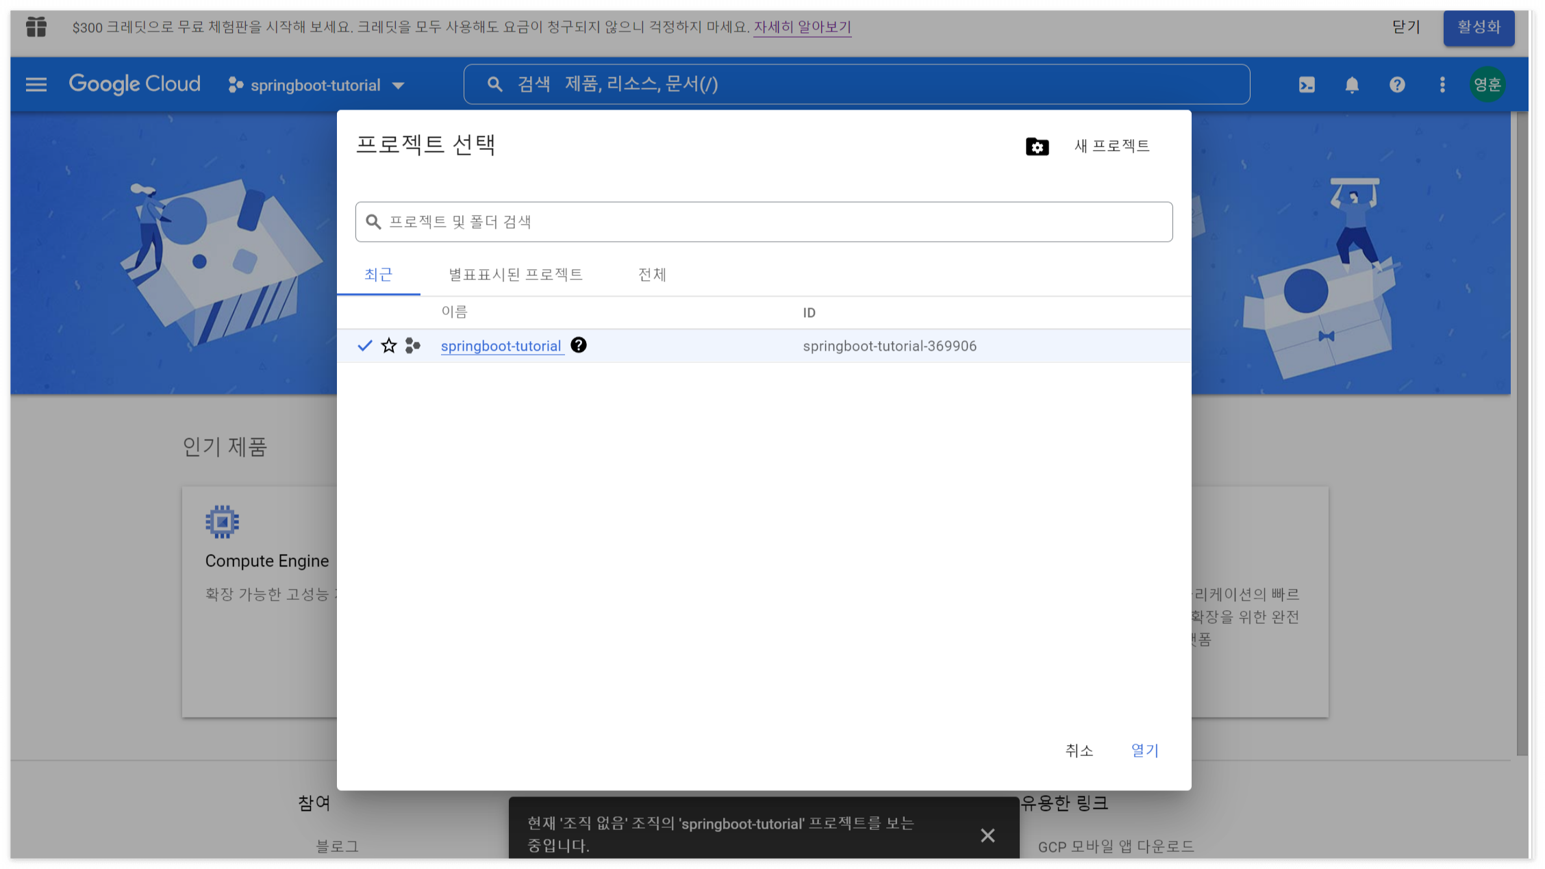Click help icon beside springboot-tutorial project
This screenshot has width=1545, height=869.
[x=579, y=345]
